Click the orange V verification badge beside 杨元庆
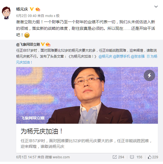This screenshot has width=163, height=164. (x=32, y=9)
